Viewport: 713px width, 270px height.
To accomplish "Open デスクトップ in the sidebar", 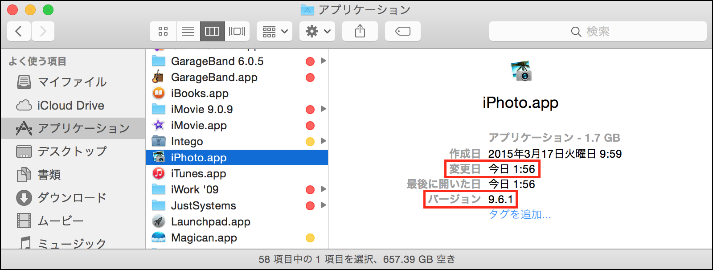I will point(73,151).
